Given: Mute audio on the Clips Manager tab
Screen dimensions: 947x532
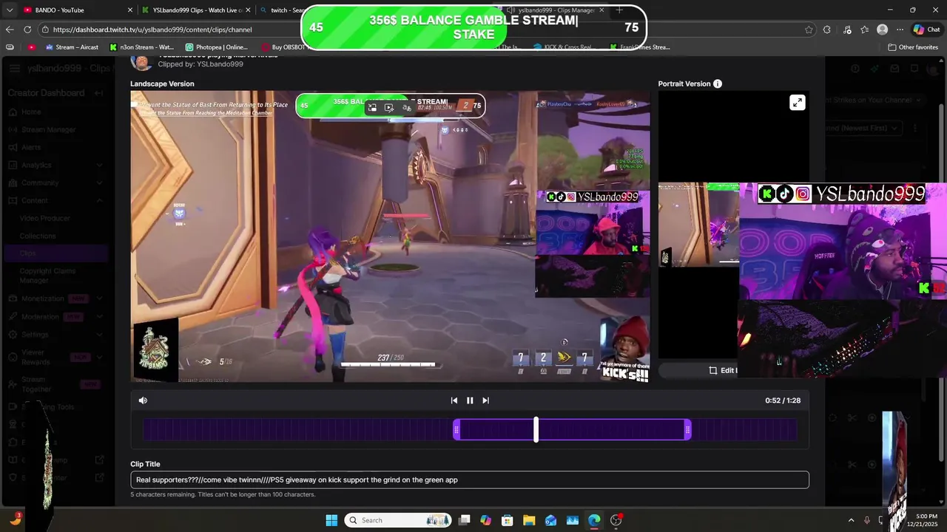Looking at the screenshot, I should click(511, 10).
